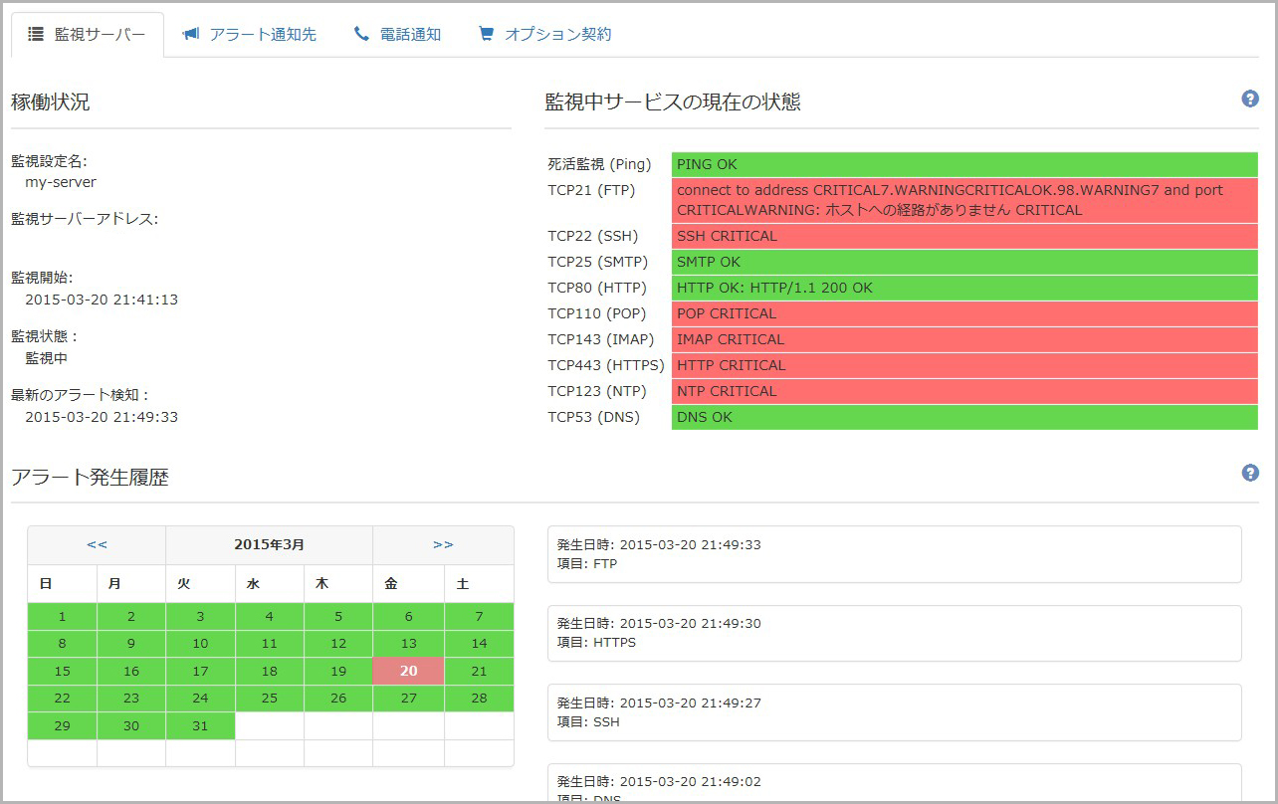Image resolution: width=1278 pixels, height=804 pixels.
Task: Click the list icon on 監視サーバー tab
Action: (36, 34)
